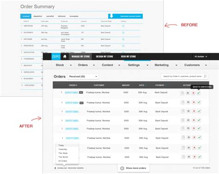Click the view details icon in the top order row

click(x=182, y=93)
